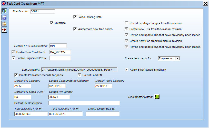Screen dimensions: 209x128
Task: Toggle Create New TCs from this manual revision
Action: (126, 29)
